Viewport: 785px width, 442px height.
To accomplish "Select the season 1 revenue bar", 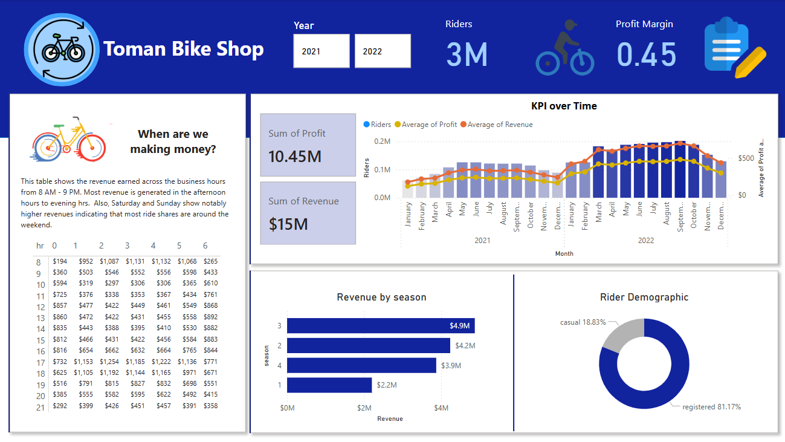I will [329, 385].
